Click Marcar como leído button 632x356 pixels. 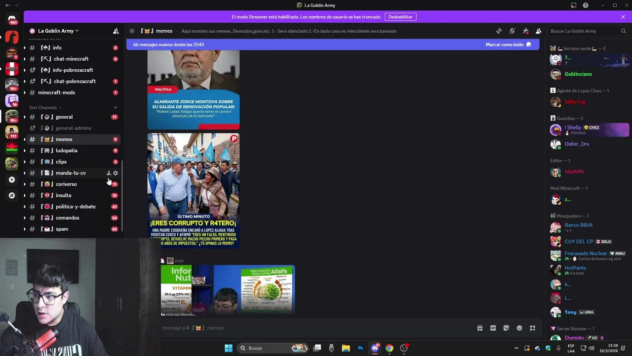tap(508, 44)
